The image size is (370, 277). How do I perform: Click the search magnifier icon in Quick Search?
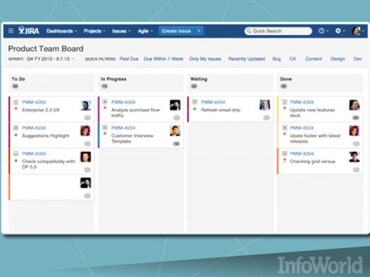249,31
